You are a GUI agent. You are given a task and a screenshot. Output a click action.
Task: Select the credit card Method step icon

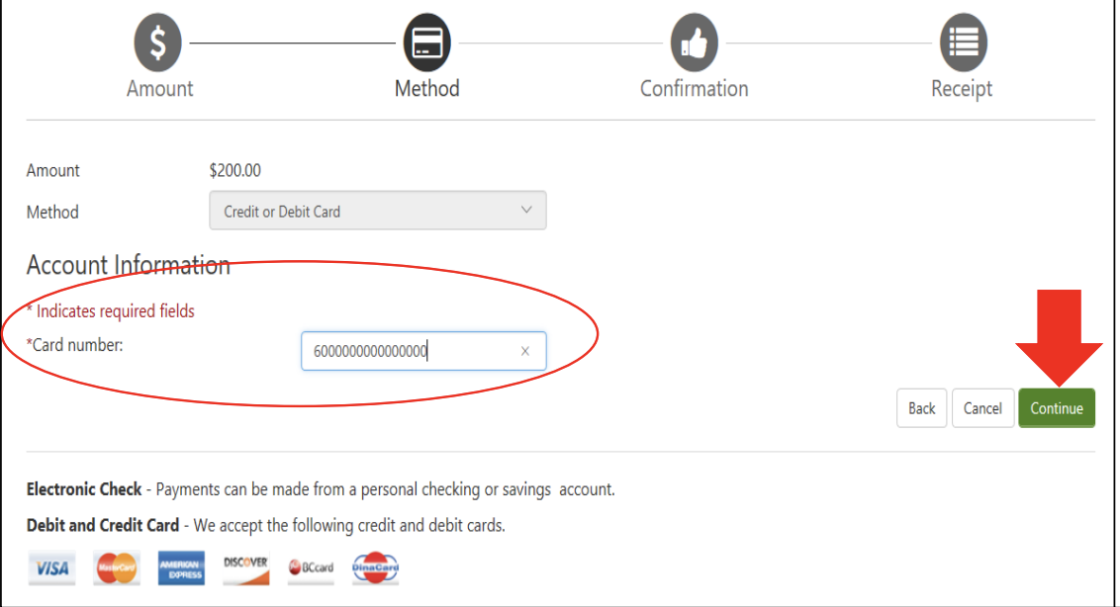click(426, 42)
